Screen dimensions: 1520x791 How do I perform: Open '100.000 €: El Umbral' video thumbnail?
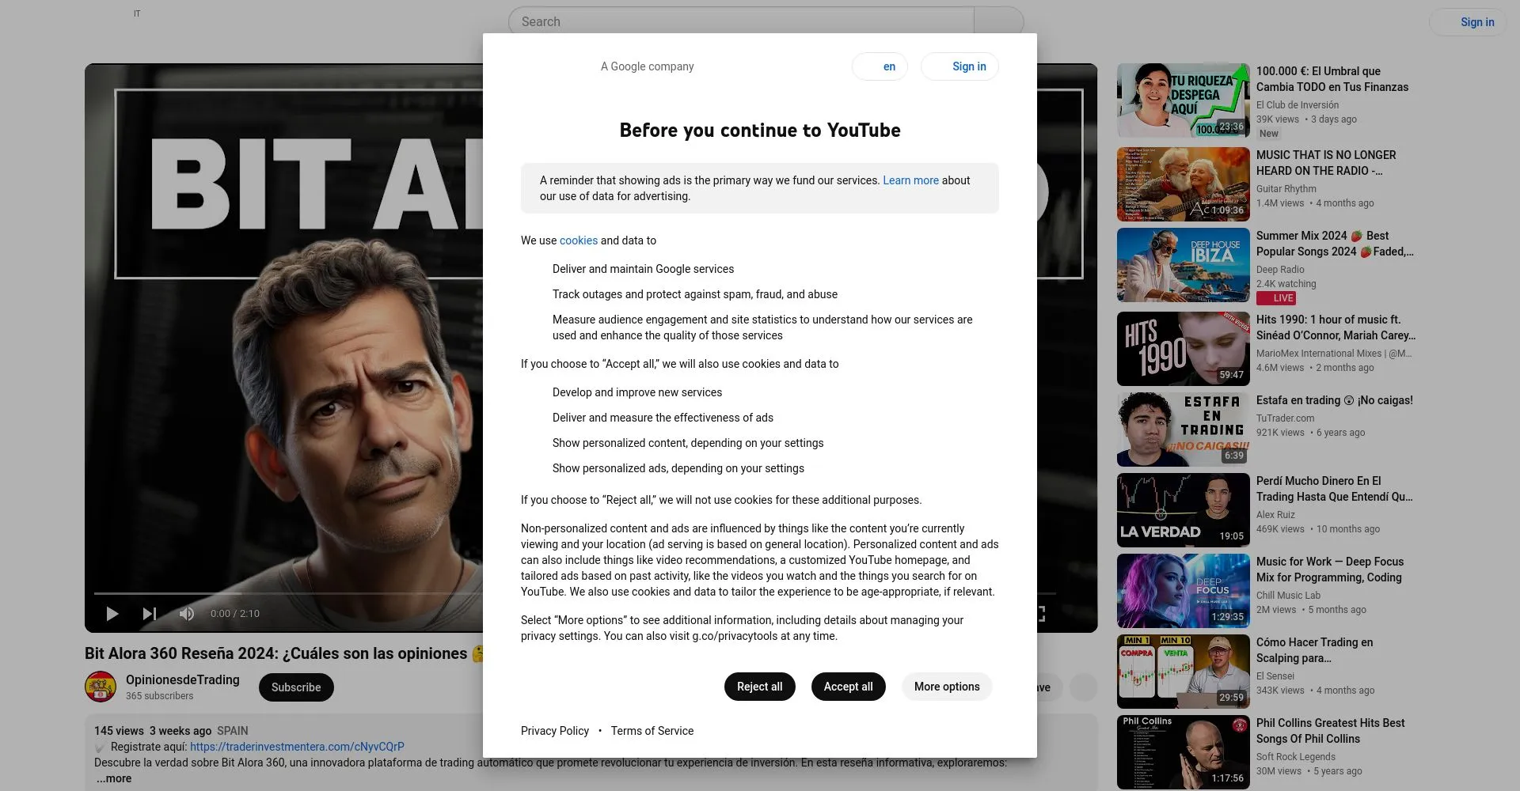[1184, 100]
